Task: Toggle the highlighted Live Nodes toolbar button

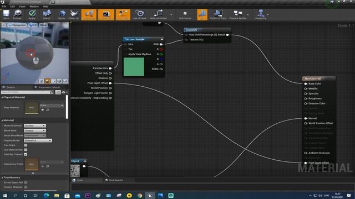Action: (x=123, y=15)
